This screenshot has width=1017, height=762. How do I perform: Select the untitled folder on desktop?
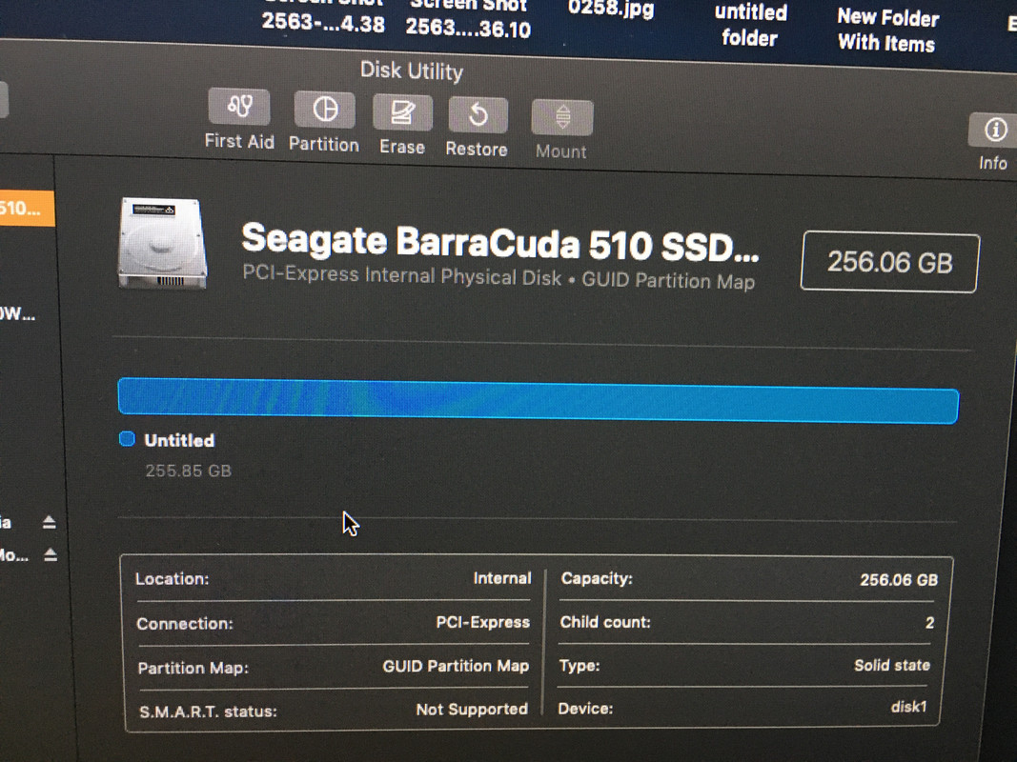pyautogui.click(x=750, y=26)
